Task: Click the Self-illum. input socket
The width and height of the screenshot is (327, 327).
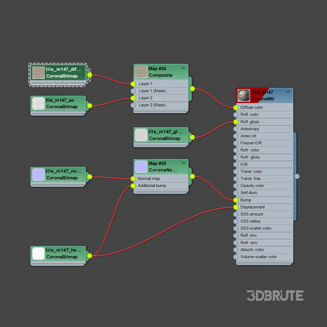Action: pyautogui.click(x=236, y=193)
